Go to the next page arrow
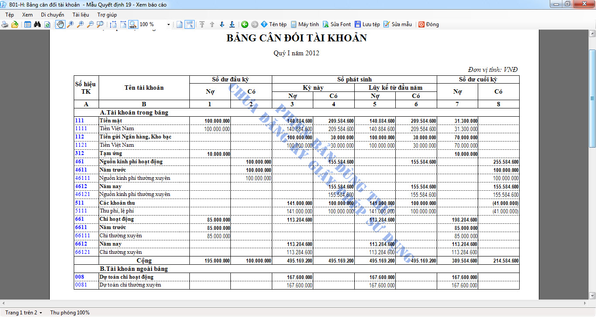Screen dimensions: 596x317 pos(222,24)
